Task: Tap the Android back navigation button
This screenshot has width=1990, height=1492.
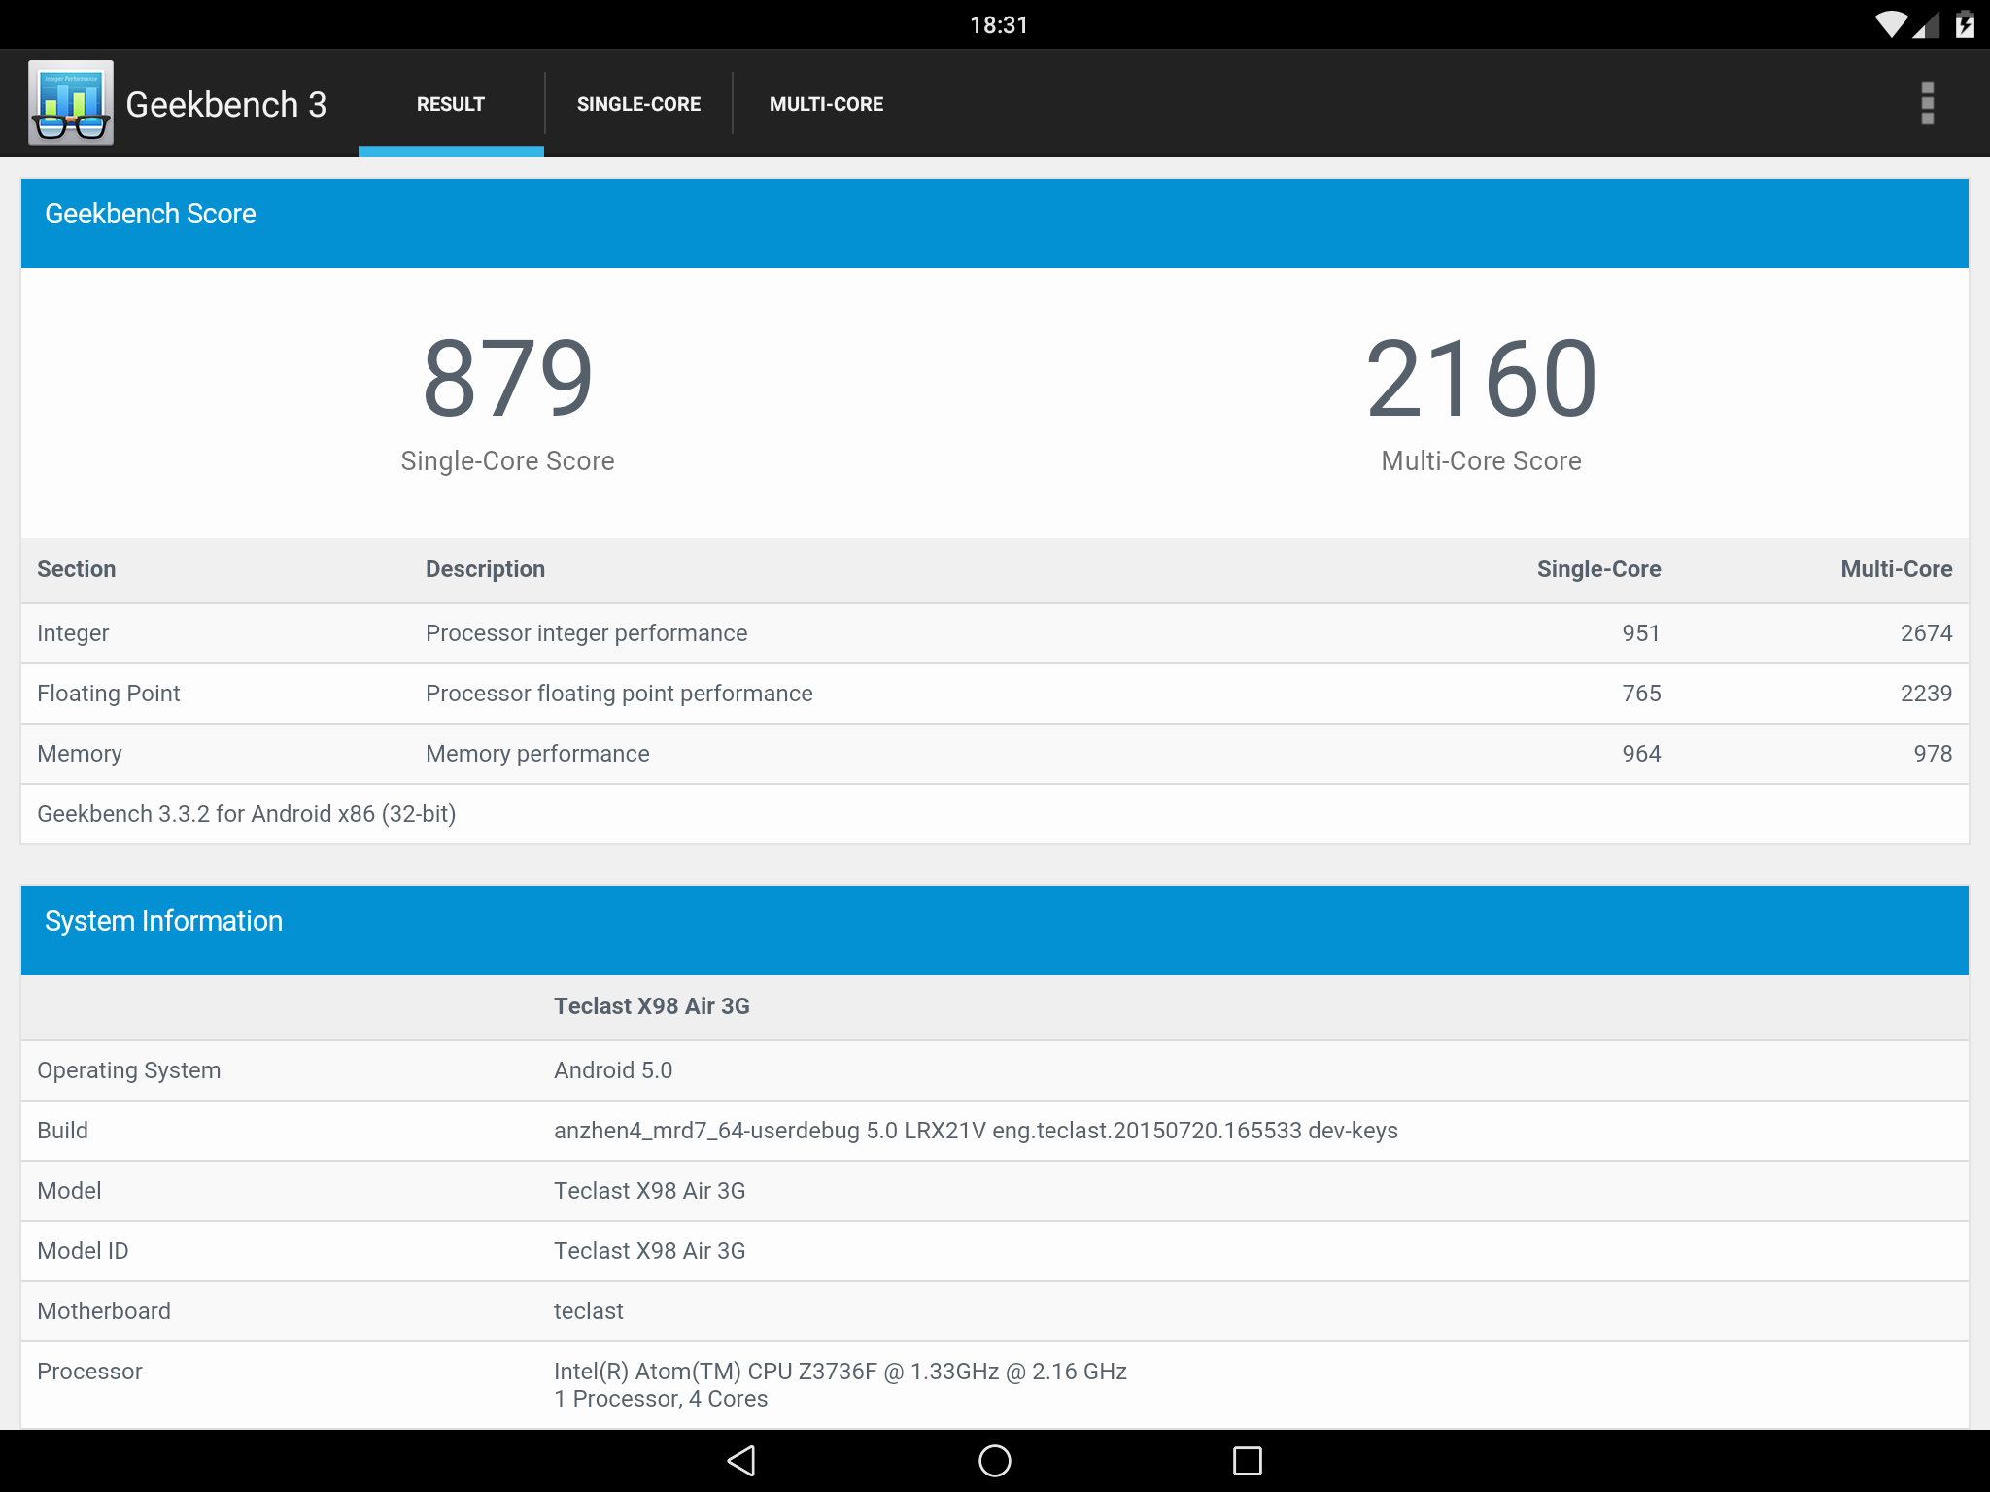Action: [x=741, y=1461]
